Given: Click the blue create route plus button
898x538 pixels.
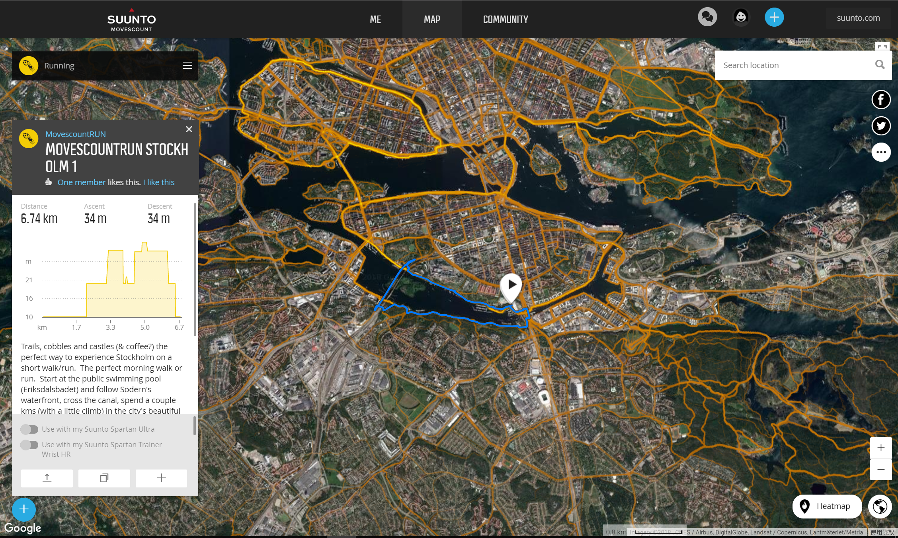Looking at the screenshot, I should point(24,509).
